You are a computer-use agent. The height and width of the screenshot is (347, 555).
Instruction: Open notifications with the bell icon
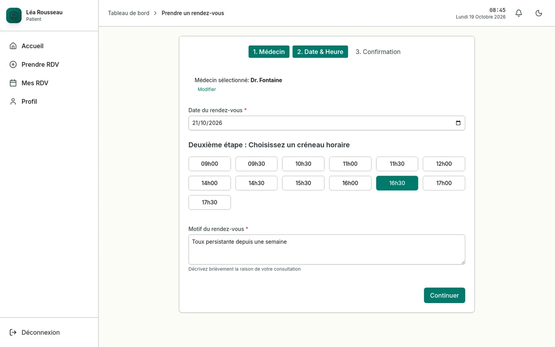[x=519, y=13]
